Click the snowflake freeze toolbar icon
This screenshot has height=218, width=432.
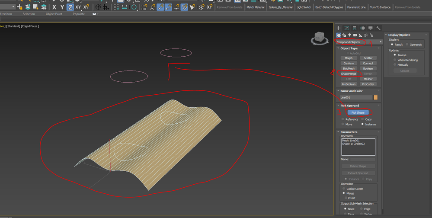202,7
